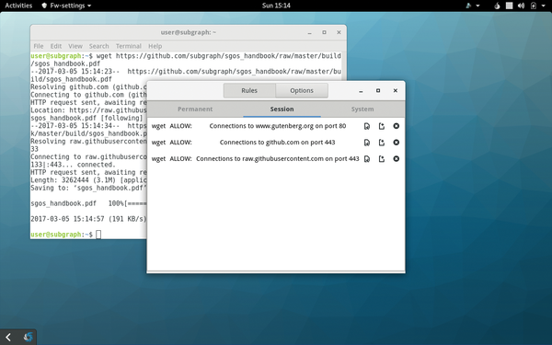Screen dimensions: 552x345
Task: Edit the raw.githubusercontent.com rule
Action: pos(367,159)
